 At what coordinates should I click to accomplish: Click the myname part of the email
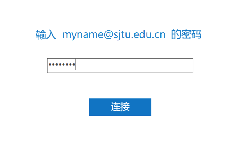tap(83, 35)
